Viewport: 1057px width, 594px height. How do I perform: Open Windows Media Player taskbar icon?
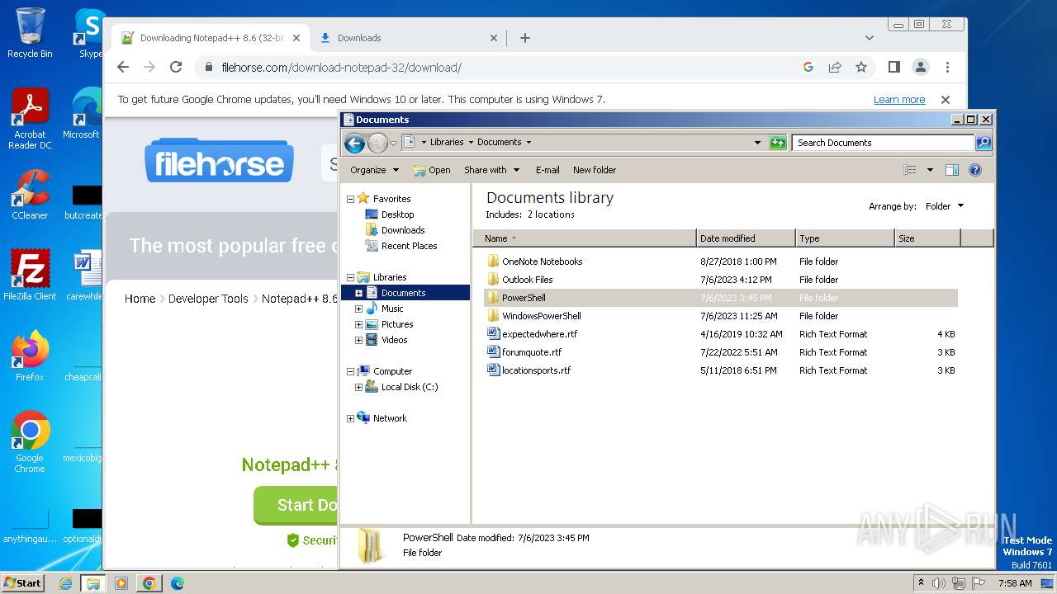point(121,583)
